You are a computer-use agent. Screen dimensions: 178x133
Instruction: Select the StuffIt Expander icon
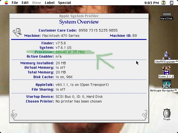coord(166,55)
